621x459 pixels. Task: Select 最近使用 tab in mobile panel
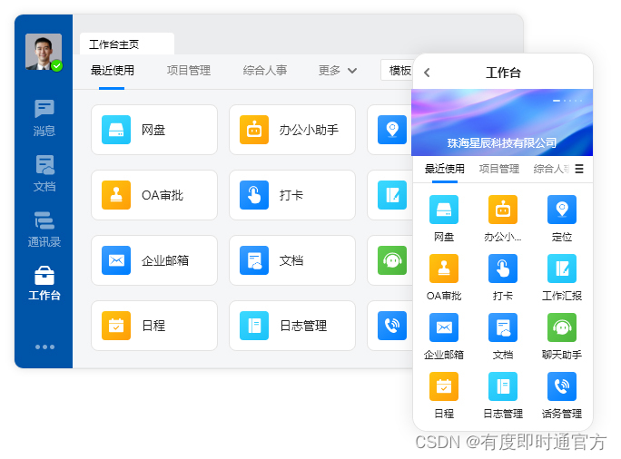click(x=444, y=169)
